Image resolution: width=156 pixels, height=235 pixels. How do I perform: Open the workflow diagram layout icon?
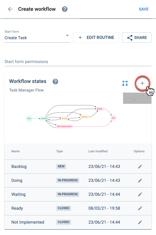click(125, 83)
